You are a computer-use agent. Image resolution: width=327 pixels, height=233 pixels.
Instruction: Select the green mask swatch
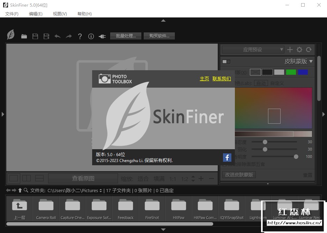(x=291, y=72)
